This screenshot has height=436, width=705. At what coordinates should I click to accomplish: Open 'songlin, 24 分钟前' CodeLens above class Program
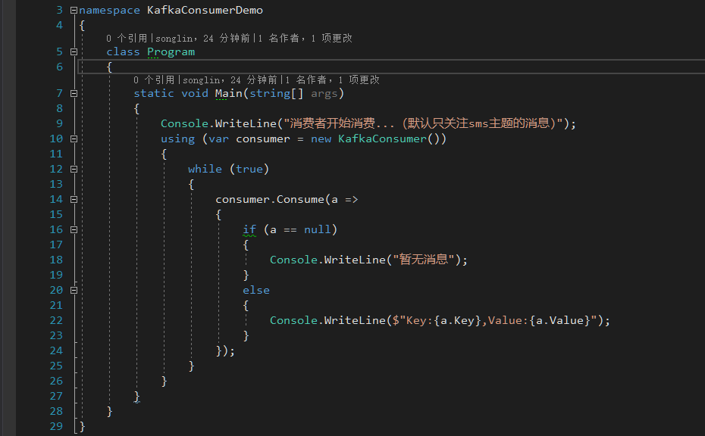[202, 38]
